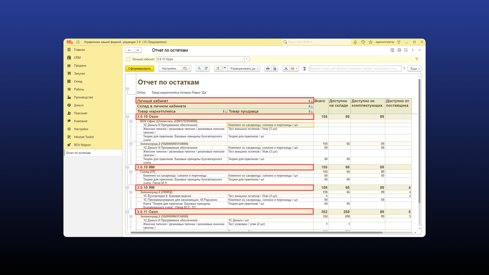Viewport: 489px width, 275px height.
Task: Open the notifications bell icon
Action: click(355, 42)
